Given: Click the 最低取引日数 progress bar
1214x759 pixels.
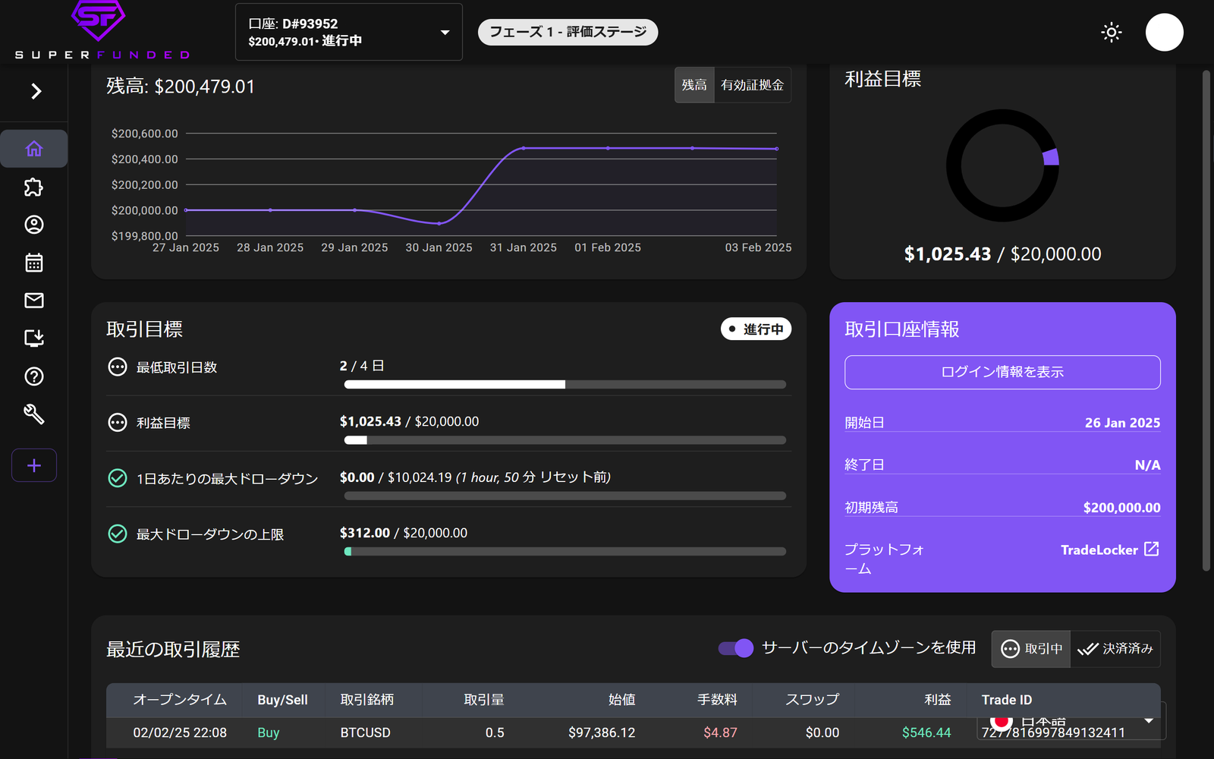Looking at the screenshot, I should [x=565, y=385].
